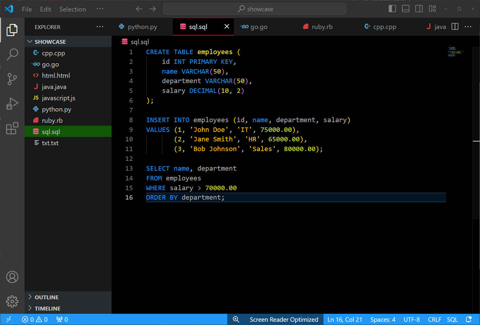The height and width of the screenshot is (325, 480).
Task: Click line number 8 in gutter
Action: point(131,120)
